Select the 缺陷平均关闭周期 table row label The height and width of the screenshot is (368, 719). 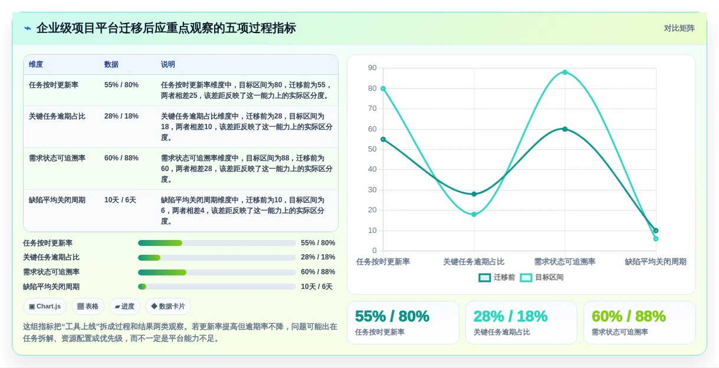click(57, 200)
